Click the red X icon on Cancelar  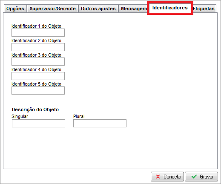pyautogui.click(x=158, y=177)
